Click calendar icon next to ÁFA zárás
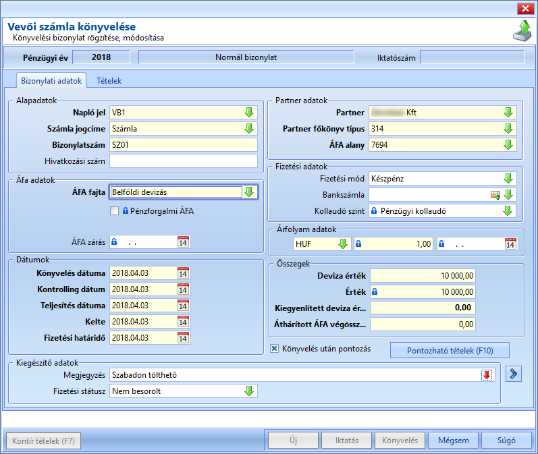The image size is (538, 454). pos(183,242)
